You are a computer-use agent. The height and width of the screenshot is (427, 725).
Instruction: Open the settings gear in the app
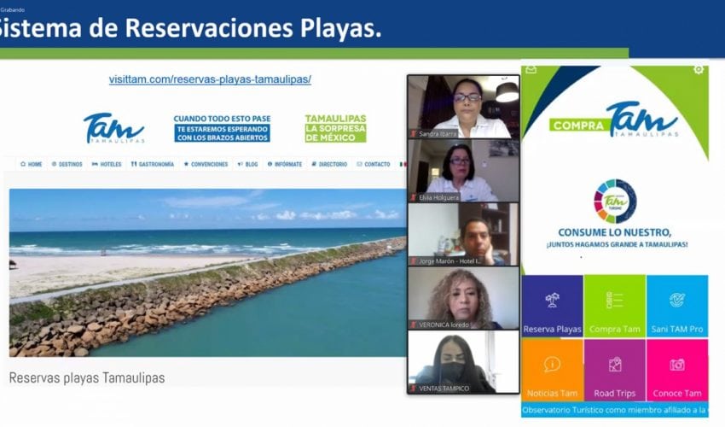pos(699,69)
